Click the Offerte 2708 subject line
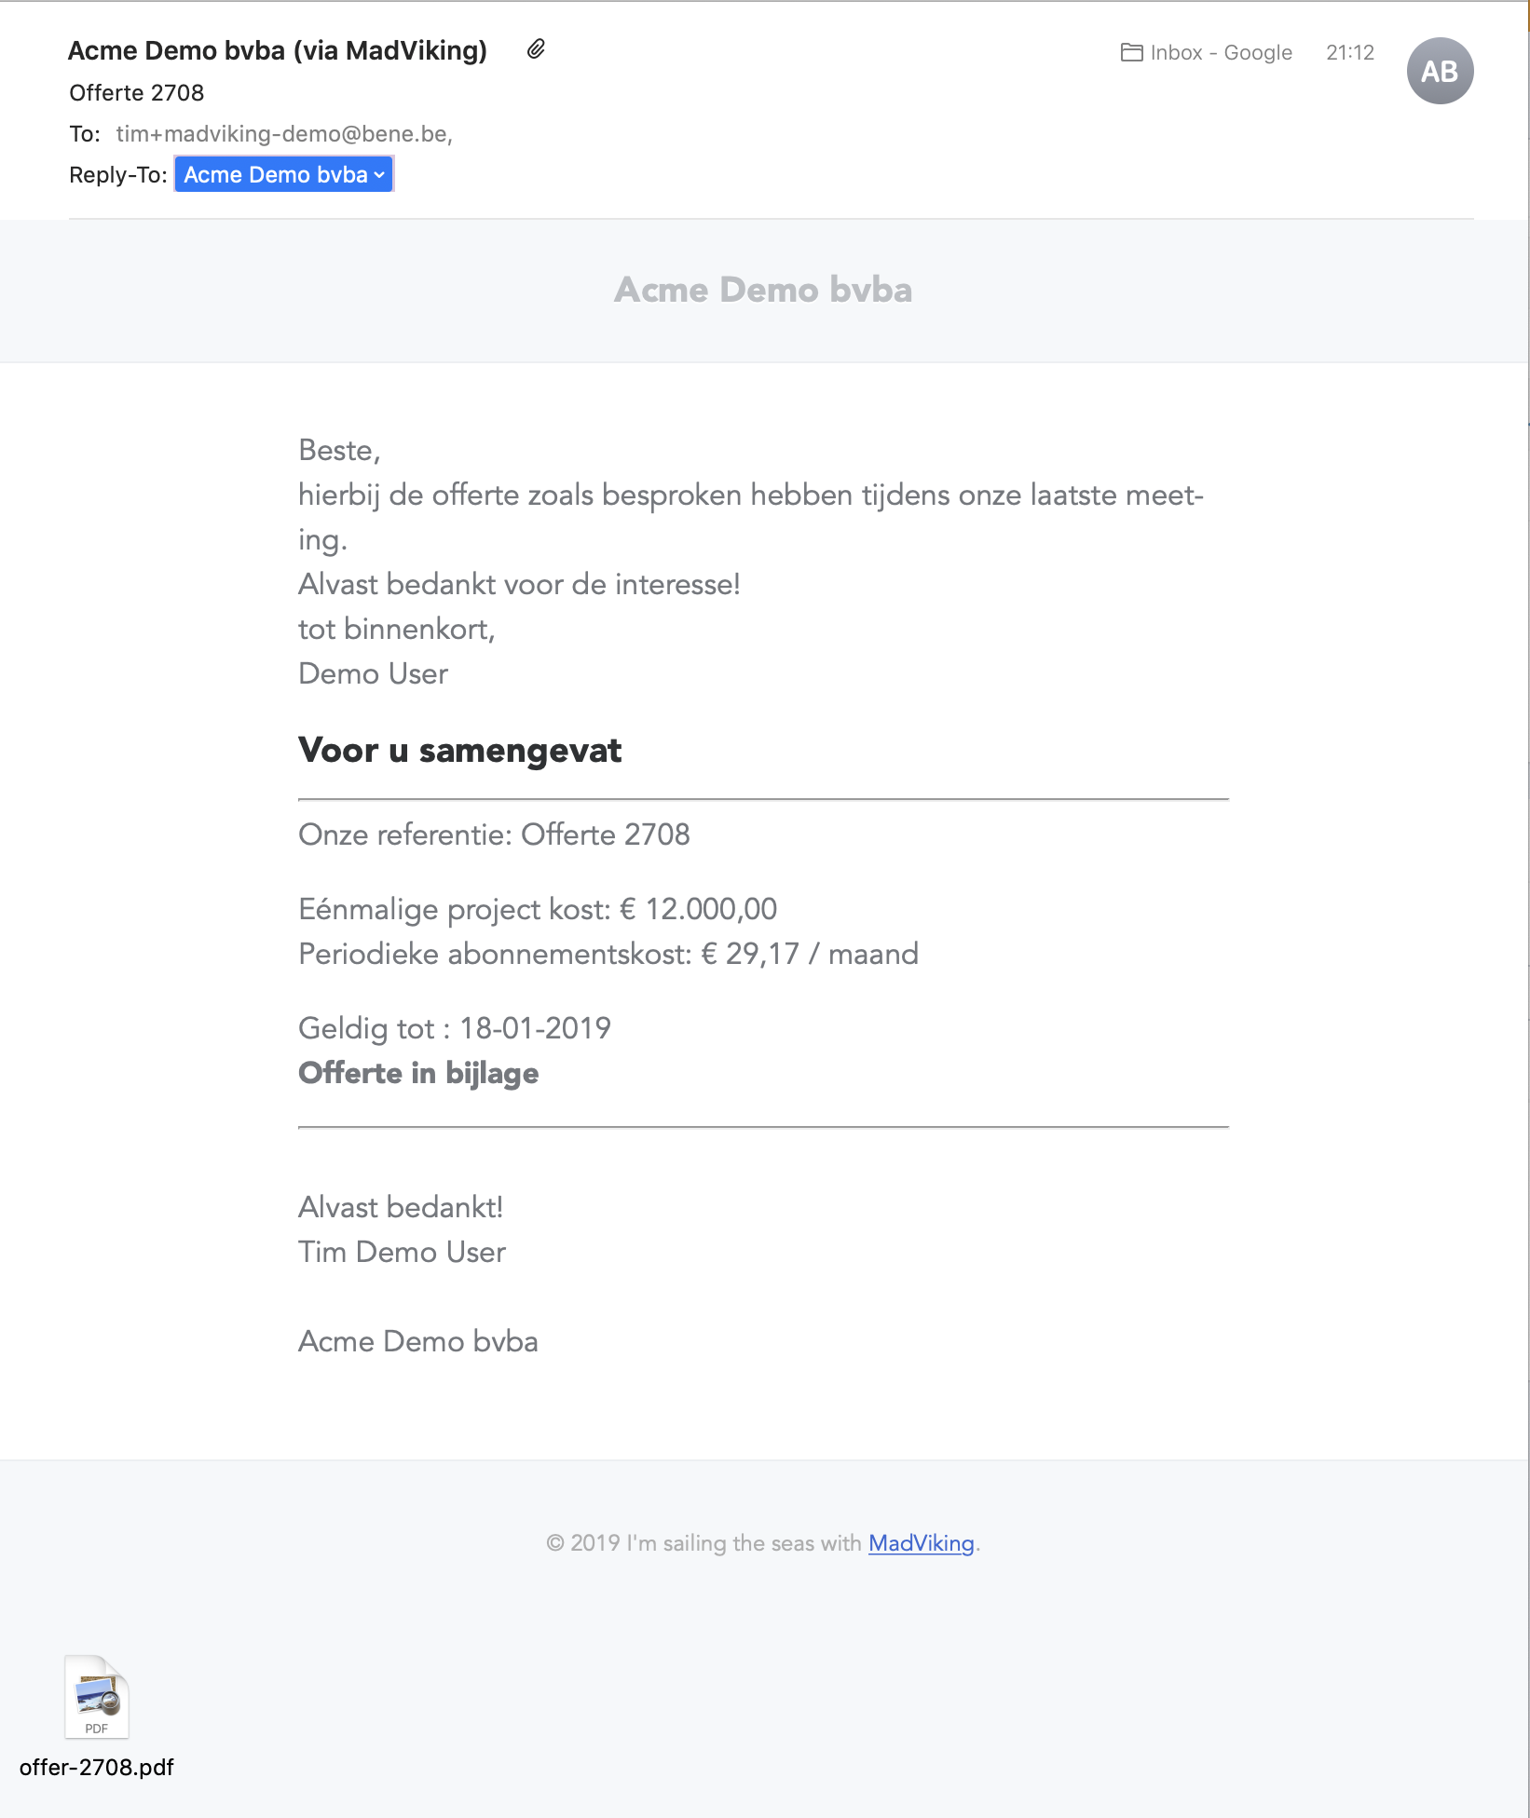This screenshot has height=1818, width=1530. 137,93
